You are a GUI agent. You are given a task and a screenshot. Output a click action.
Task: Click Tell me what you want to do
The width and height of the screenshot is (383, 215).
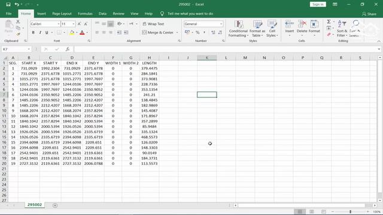(190, 14)
